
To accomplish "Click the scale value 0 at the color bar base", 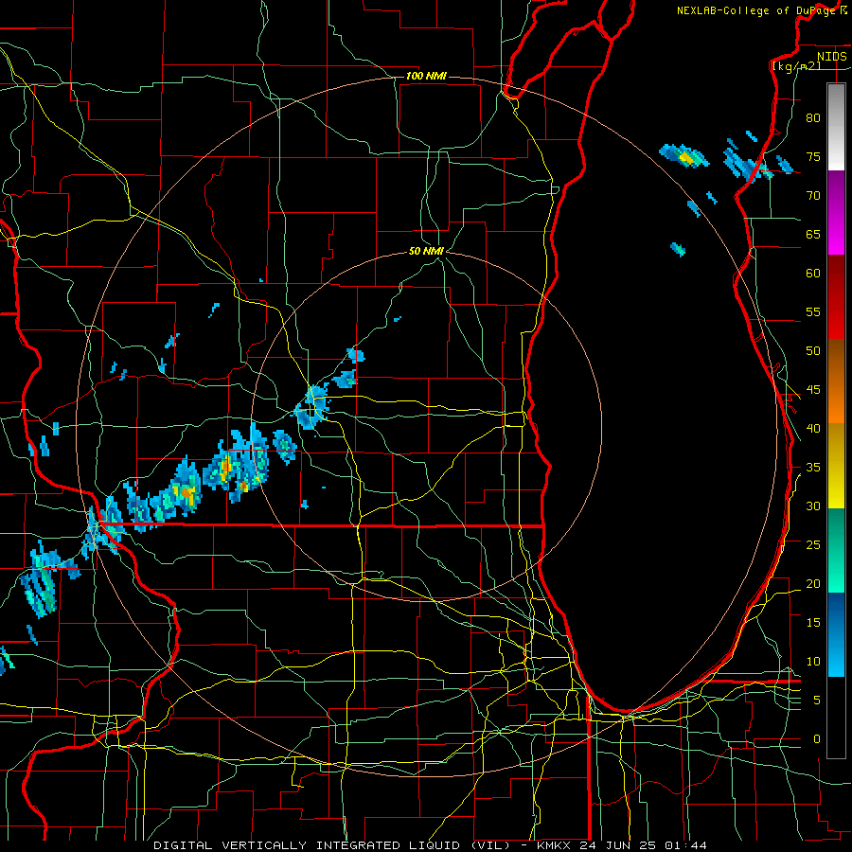I will point(817,739).
